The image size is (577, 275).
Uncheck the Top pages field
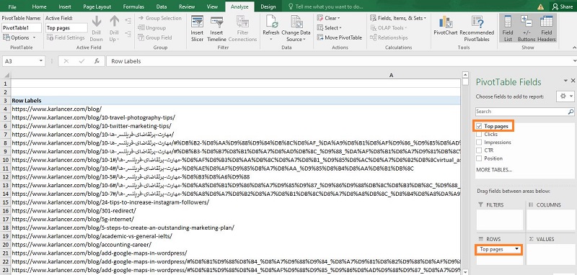[x=479, y=126]
